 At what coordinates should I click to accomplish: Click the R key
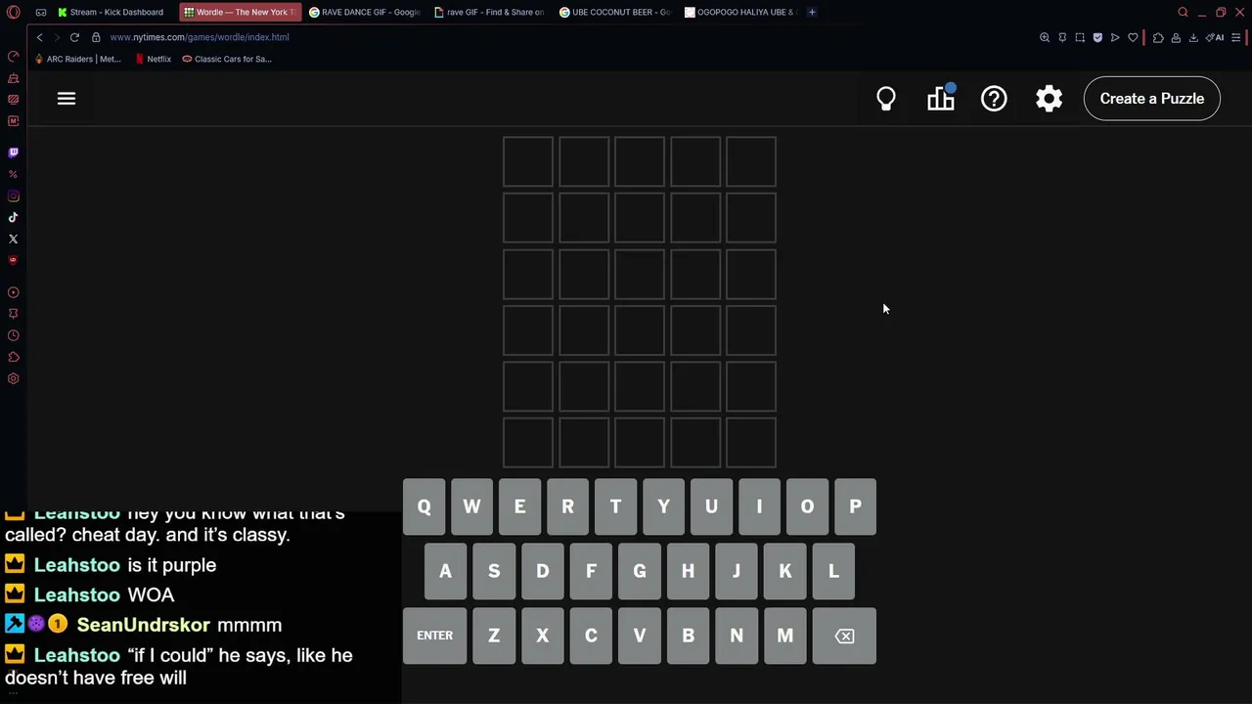pos(567,506)
